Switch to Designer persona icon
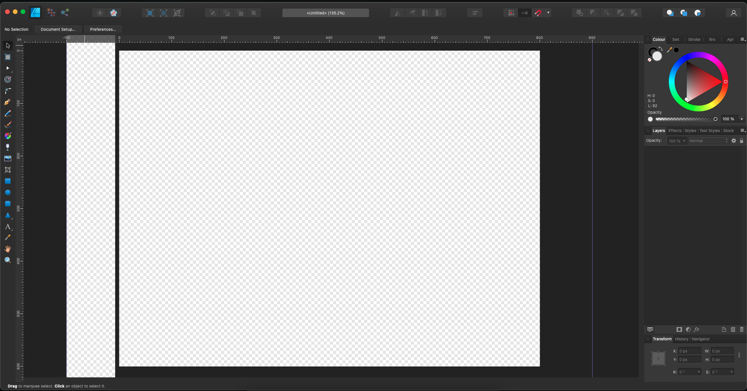 tap(35, 13)
